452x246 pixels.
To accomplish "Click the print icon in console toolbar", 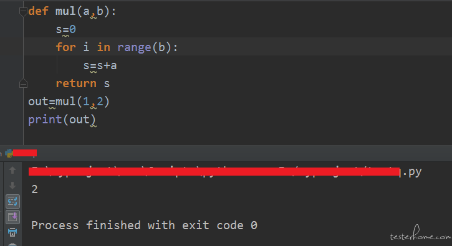I will tap(12, 232).
